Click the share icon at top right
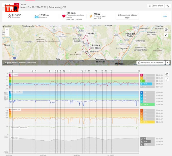 168,6
